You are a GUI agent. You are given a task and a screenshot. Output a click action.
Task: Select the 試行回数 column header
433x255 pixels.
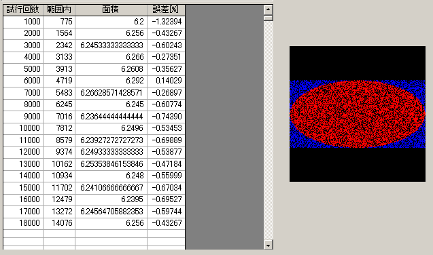(23, 10)
